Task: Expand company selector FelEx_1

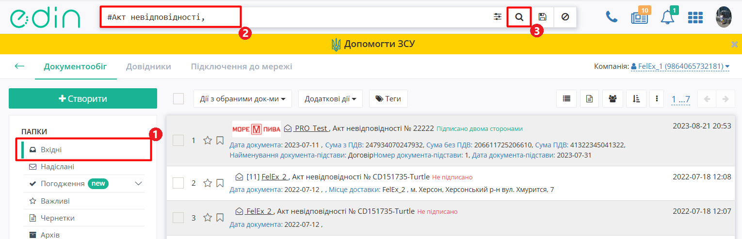Action: pyautogui.click(x=680, y=66)
